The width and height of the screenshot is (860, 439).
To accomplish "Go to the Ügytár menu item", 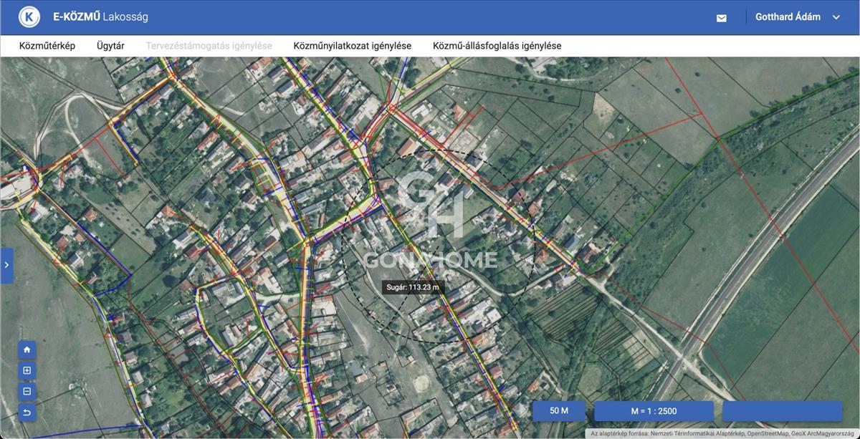I will [110, 46].
